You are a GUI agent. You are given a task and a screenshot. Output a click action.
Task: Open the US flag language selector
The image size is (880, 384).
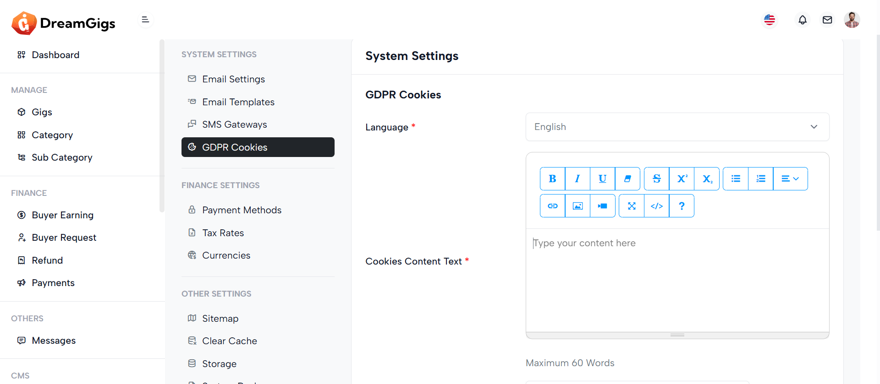(x=770, y=20)
